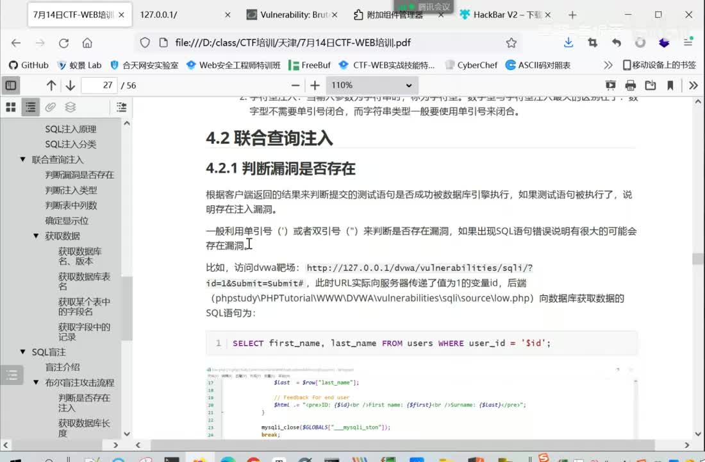Open the 蚁景 Lab bookmark
The width and height of the screenshot is (705, 462).
[79, 65]
